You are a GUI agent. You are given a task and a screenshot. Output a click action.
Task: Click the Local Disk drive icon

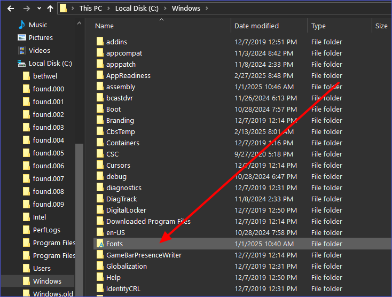(21, 64)
